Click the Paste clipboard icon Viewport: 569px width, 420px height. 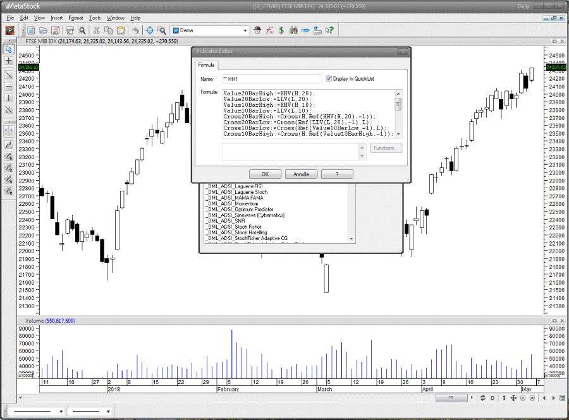click(x=121, y=30)
